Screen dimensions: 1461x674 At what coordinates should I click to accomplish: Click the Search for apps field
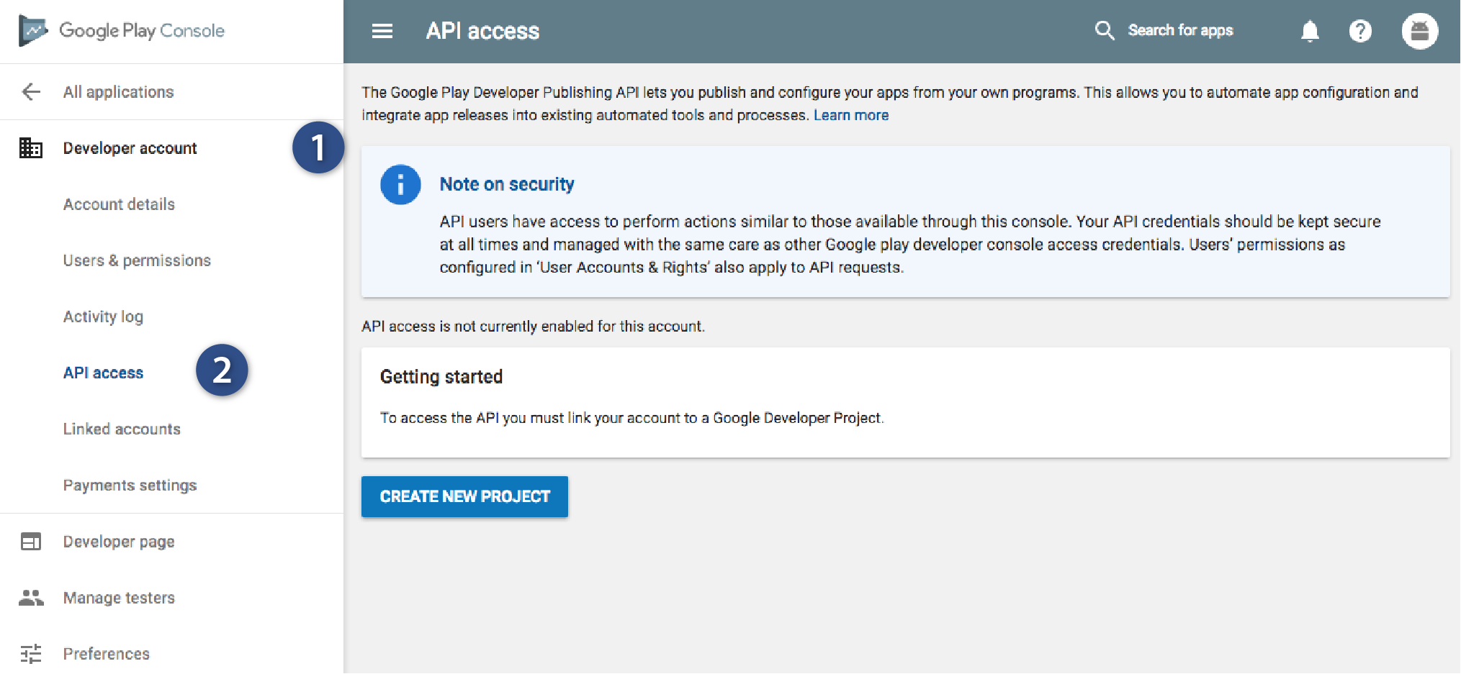pos(1180,30)
